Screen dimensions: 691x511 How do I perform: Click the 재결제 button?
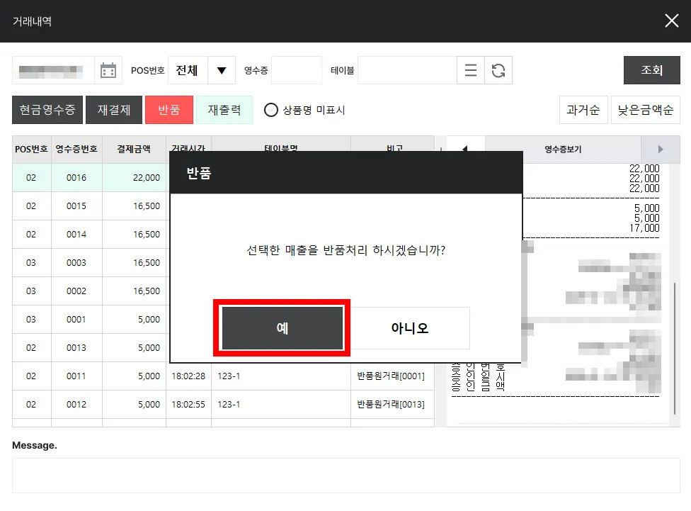coord(114,110)
